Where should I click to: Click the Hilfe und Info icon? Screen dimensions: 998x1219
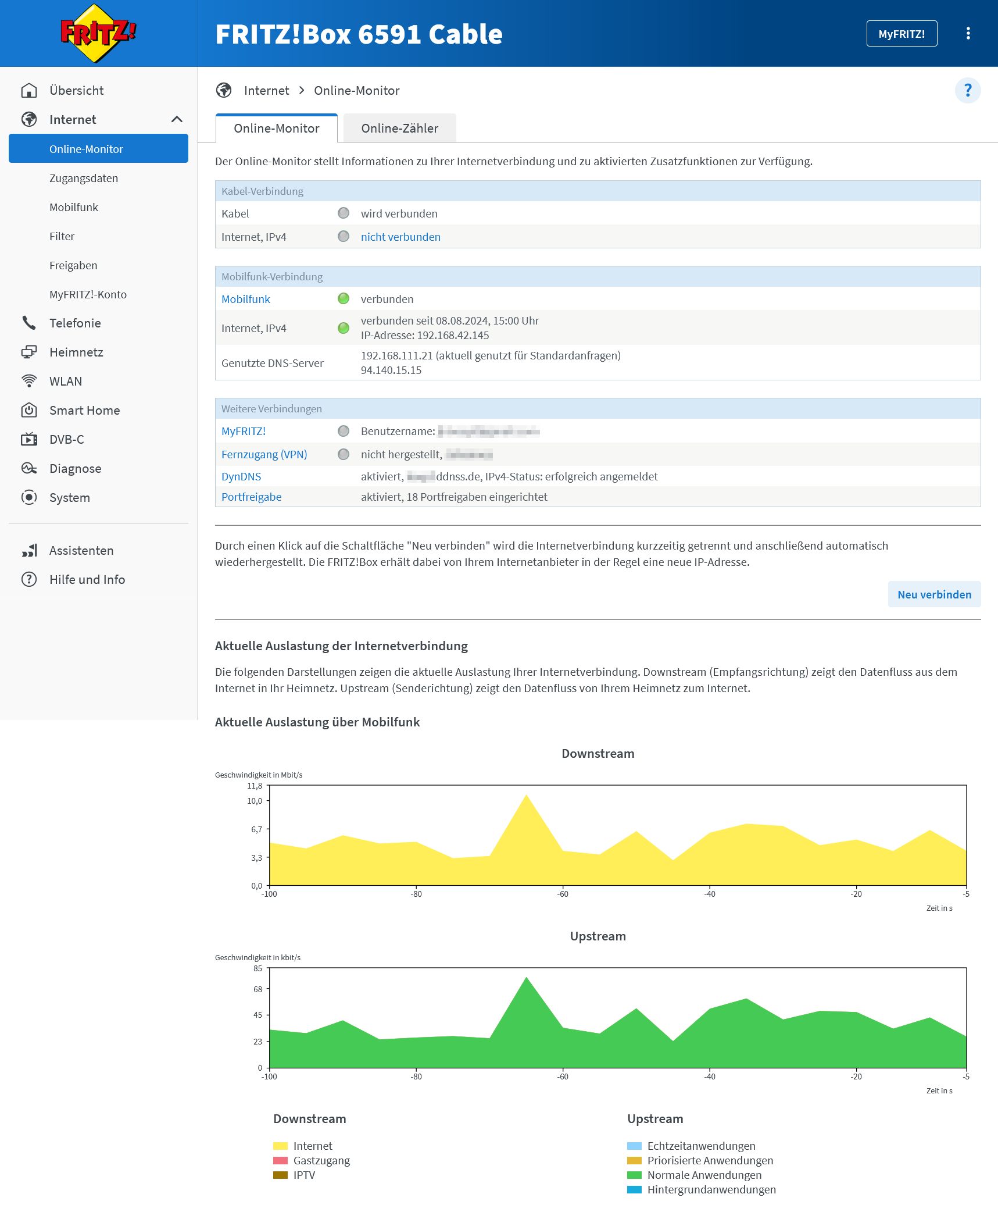[x=29, y=579]
